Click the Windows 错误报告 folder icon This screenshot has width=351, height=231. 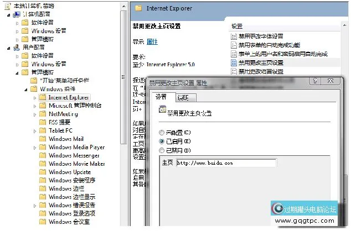(x=42, y=205)
